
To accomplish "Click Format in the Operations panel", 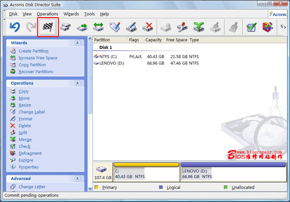I will point(25,119).
